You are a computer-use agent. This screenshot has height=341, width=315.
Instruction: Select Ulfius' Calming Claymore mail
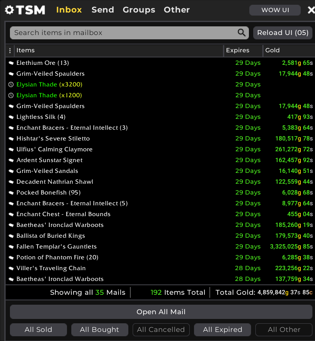pos(160,150)
